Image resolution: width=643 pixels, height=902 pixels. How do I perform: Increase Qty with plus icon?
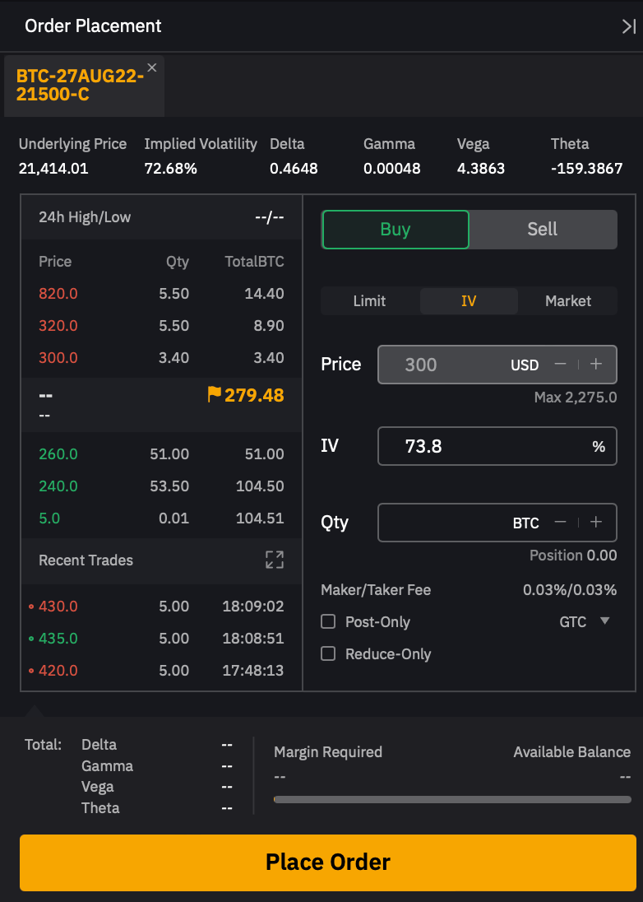[x=596, y=523]
